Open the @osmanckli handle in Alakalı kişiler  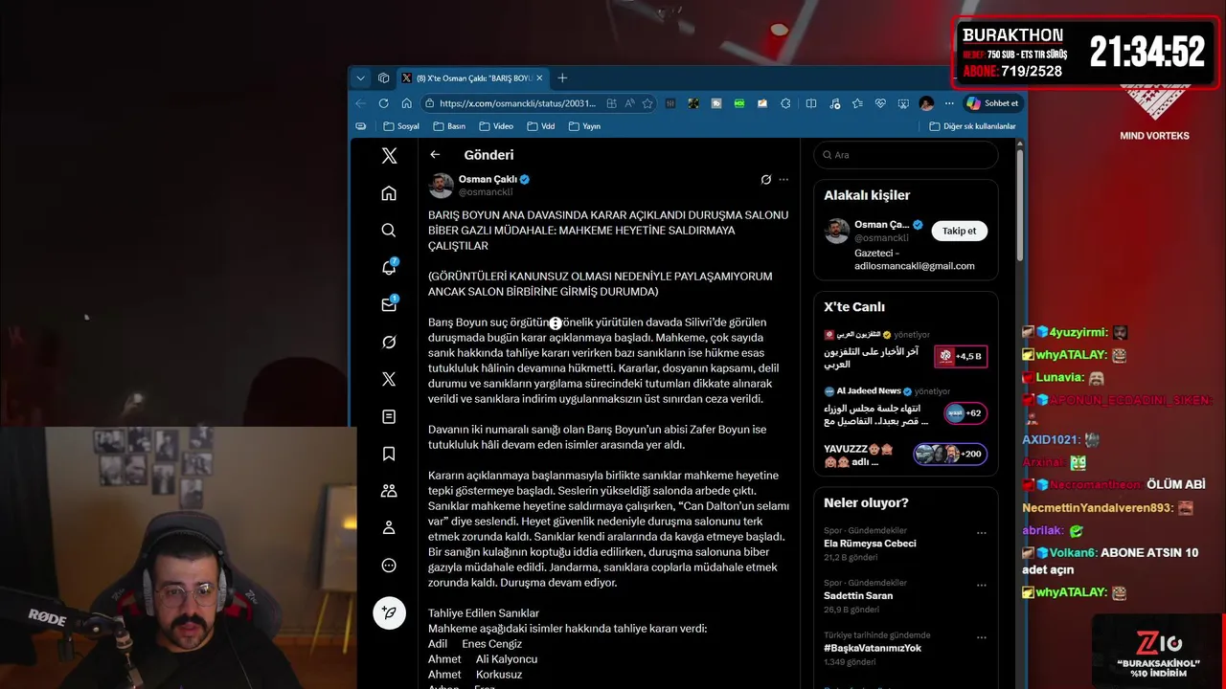tap(881, 238)
